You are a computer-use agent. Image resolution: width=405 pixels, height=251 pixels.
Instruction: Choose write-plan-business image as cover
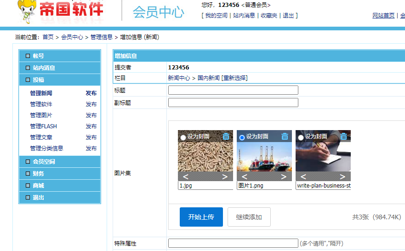tap(301, 137)
